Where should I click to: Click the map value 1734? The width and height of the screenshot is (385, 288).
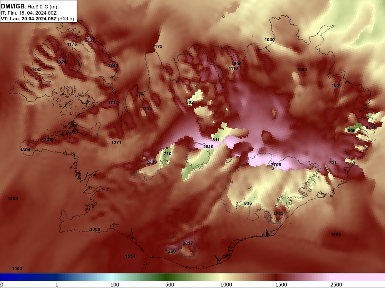147,109
